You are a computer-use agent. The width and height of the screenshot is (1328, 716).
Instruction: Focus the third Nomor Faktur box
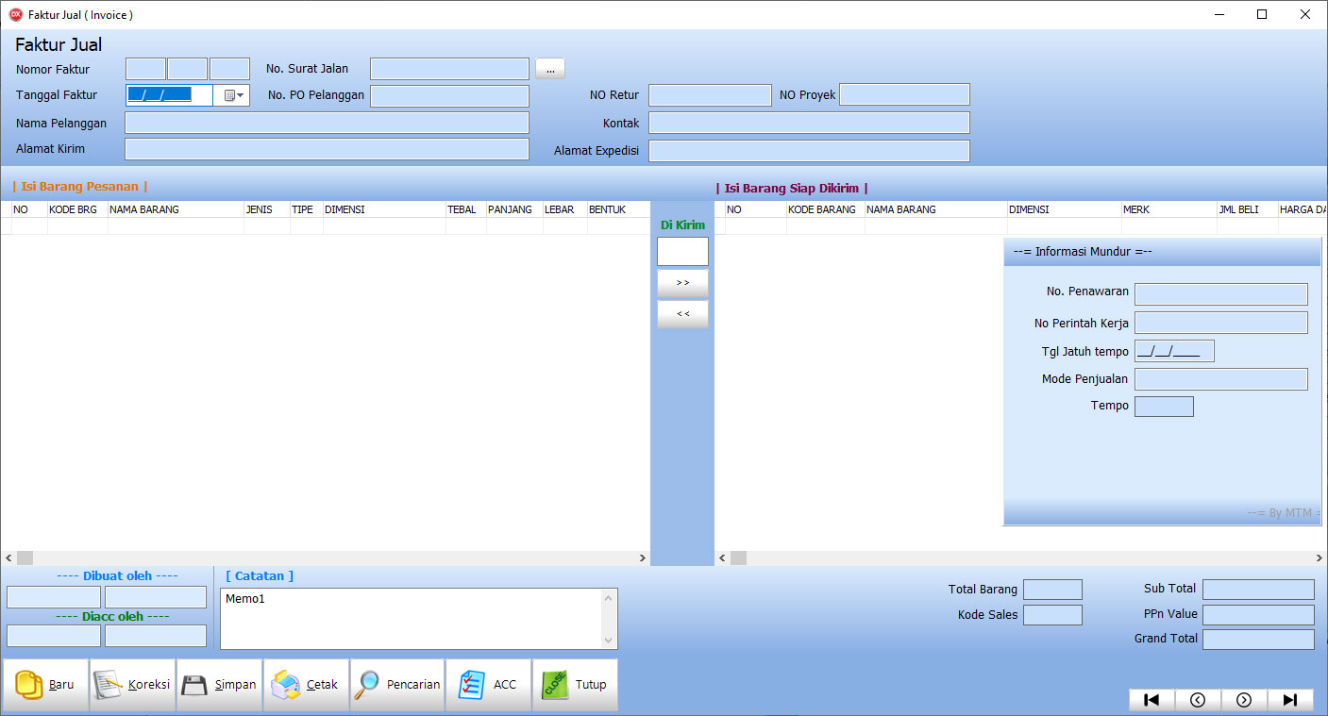229,69
